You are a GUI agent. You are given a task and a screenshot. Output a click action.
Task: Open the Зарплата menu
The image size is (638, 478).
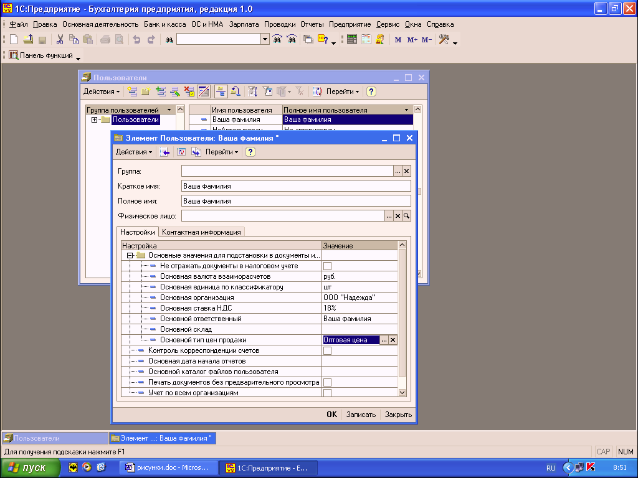(x=244, y=24)
